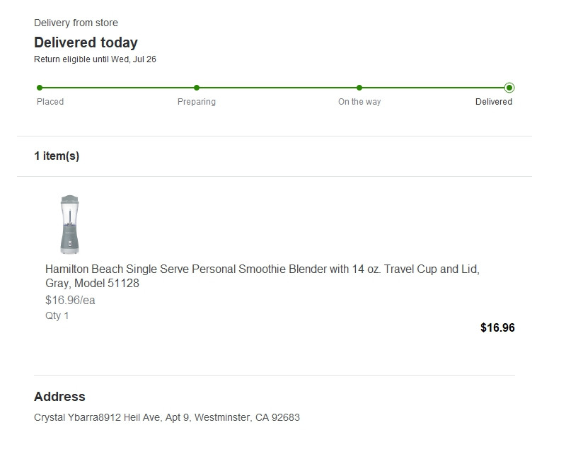Click the blender product thumbnail image
Viewport: 566px width, 471px height.
(69, 224)
